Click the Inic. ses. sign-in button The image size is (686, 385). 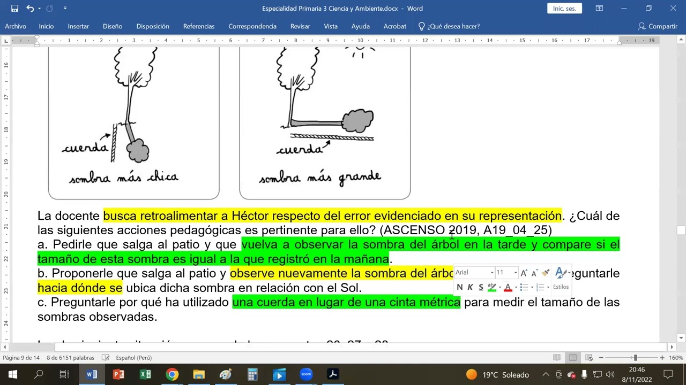coord(564,9)
